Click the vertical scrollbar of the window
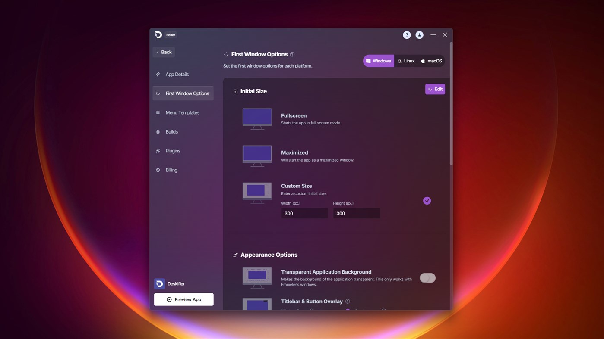Screen dimensions: 604x339 click(451, 103)
